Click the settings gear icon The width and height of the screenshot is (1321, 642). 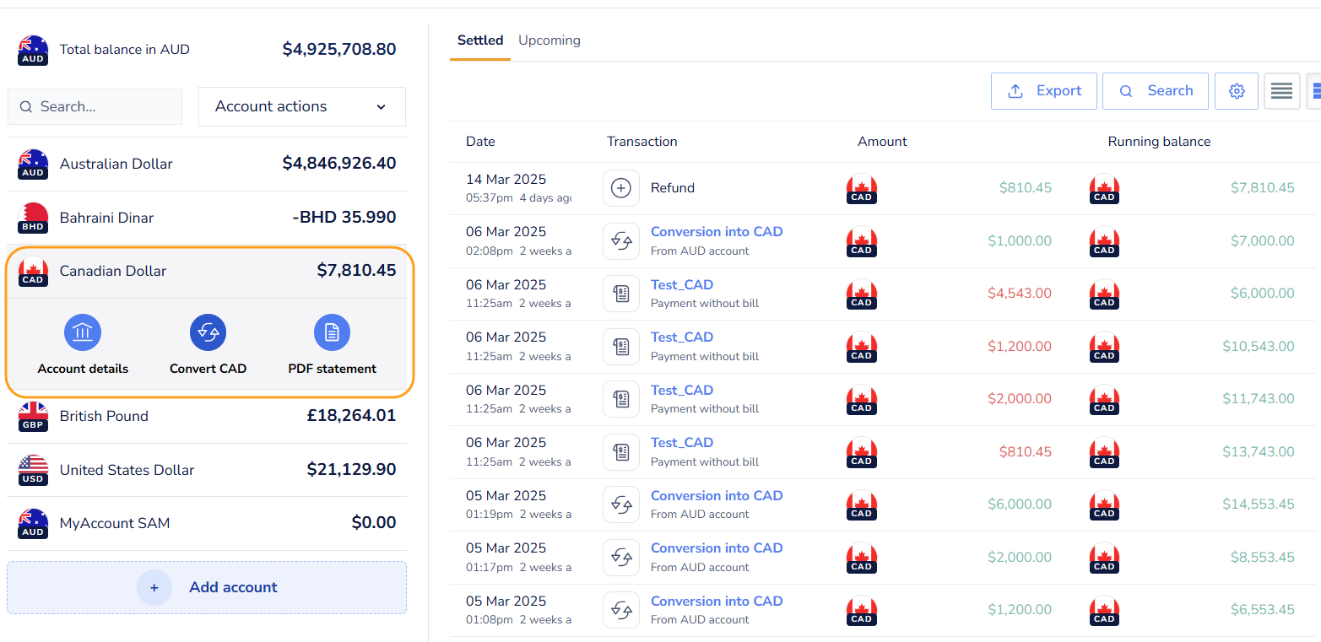point(1237,91)
